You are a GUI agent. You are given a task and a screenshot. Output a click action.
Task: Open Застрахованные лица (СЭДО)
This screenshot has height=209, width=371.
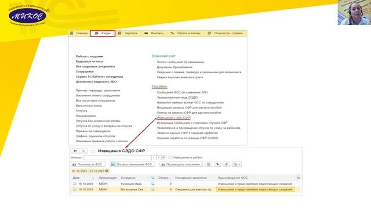178,98
